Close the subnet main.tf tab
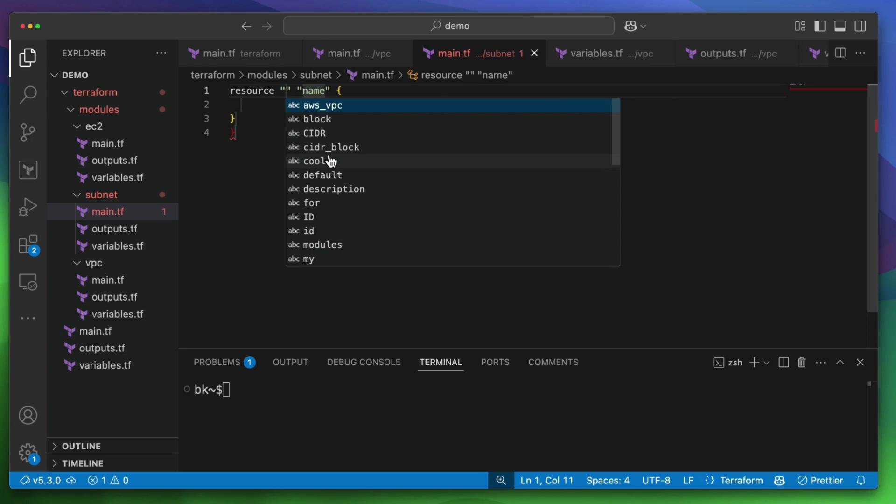 (x=534, y=53)
